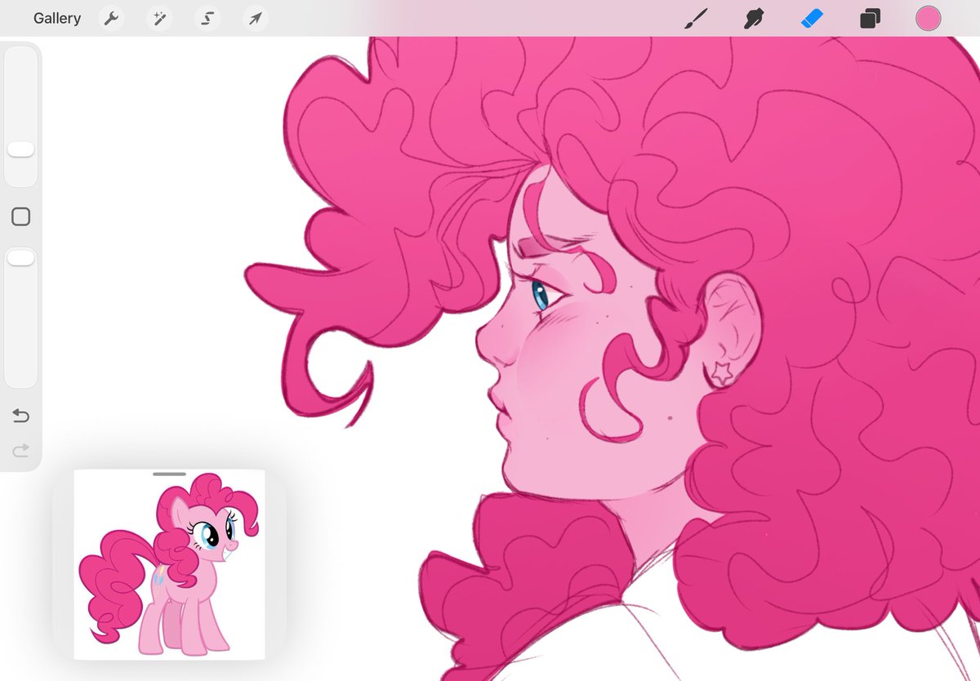This screenshot has width=980, height=681.
Task: Tap the square modify button in sidebar
Action: (21, 216)
